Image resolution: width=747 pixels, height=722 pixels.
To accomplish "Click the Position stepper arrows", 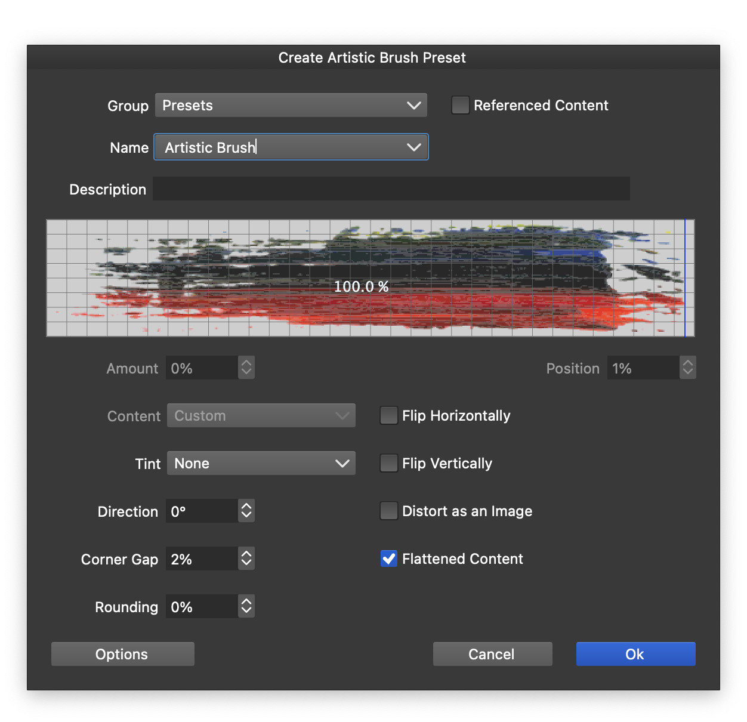I will [688, 368].
